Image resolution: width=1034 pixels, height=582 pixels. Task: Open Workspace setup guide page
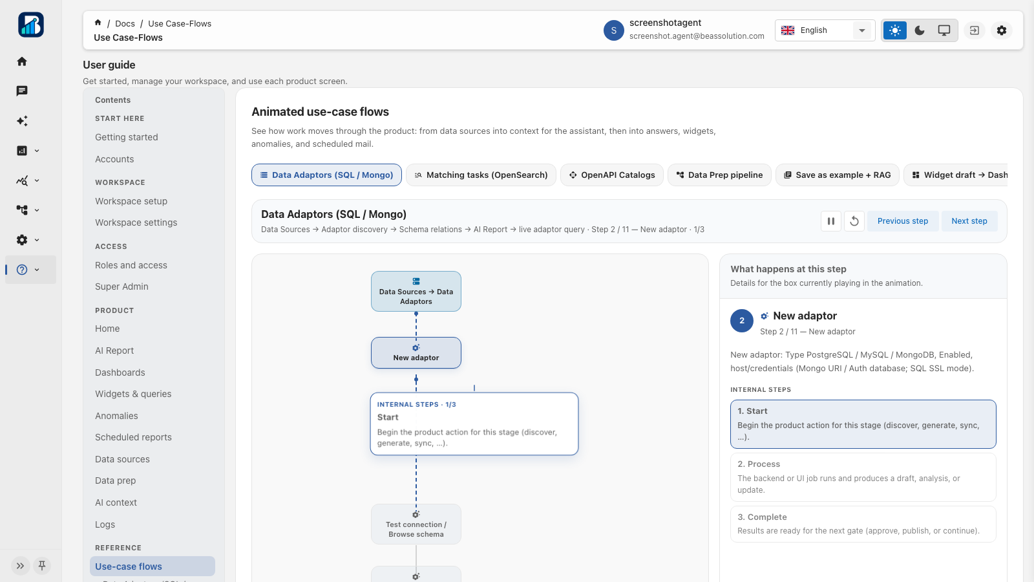pyautogui.click(x=131, y=201)
